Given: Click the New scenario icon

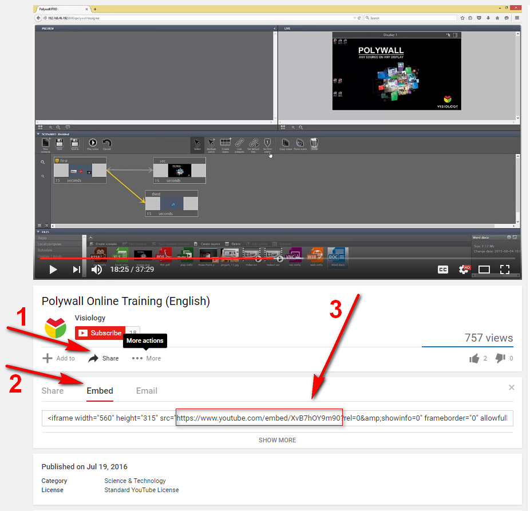Looking at the screenshot, I should pos(46,143).
